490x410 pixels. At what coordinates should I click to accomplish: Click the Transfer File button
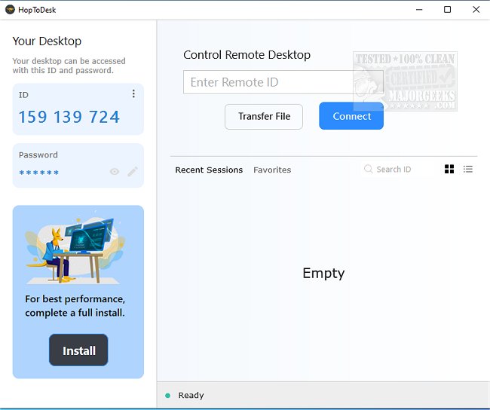[264, 117]
